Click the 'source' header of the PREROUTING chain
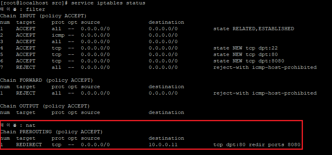332x155 pixels. click(x=90, y=138)
